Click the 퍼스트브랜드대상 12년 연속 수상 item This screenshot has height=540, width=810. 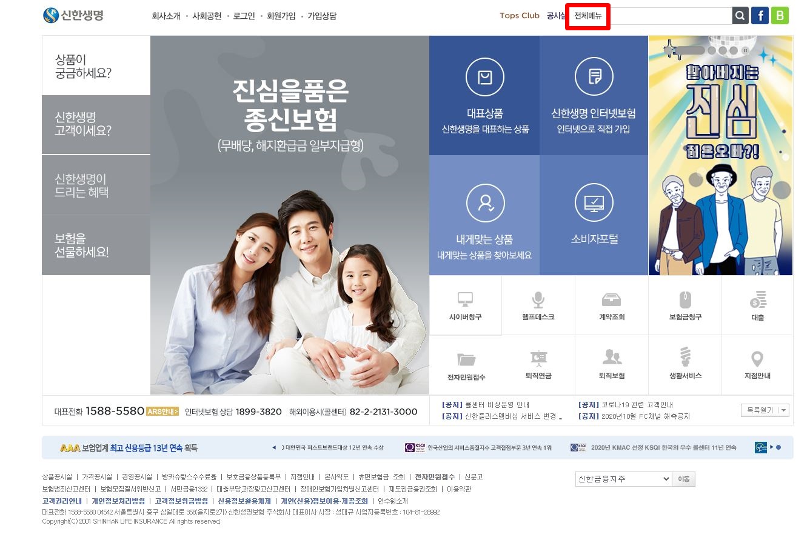point(333,448)
